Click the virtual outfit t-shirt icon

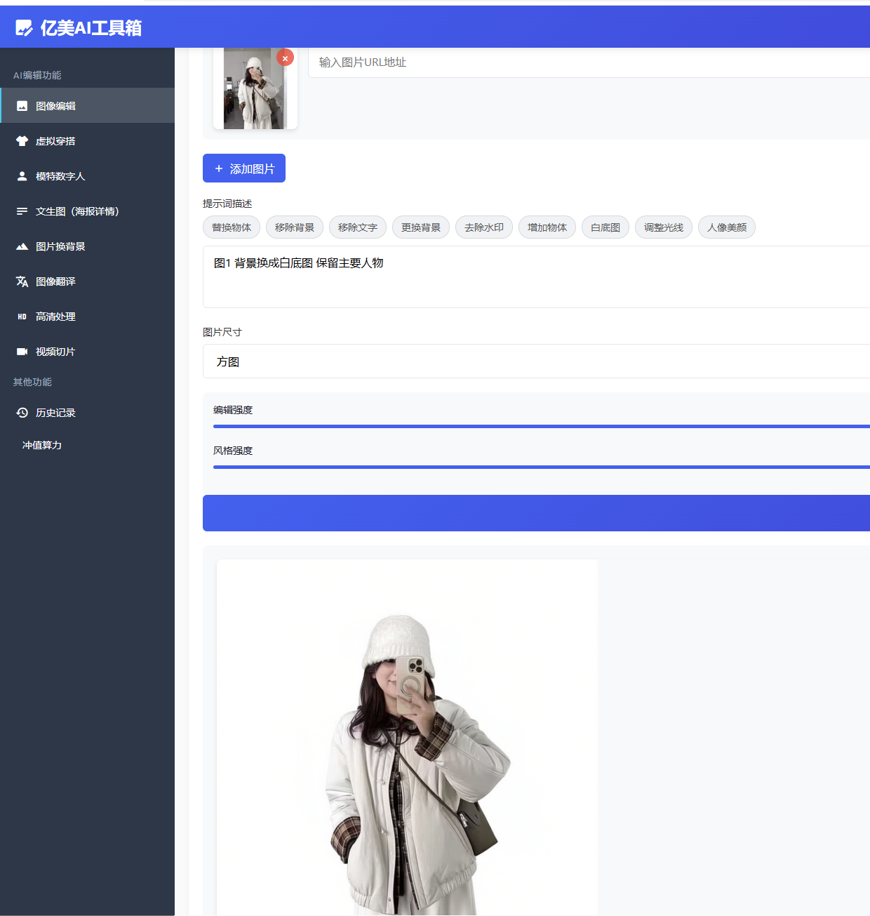pyautogui.click(x=22, y=141)
